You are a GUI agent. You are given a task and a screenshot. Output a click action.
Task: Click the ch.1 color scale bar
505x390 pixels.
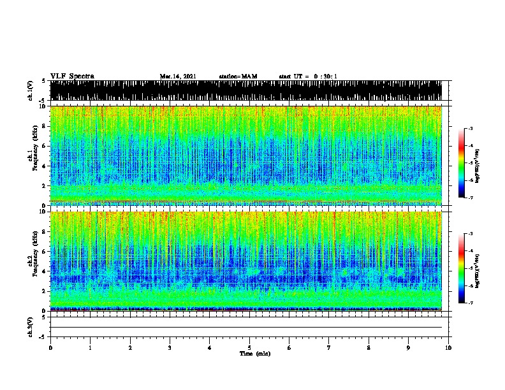pyautogui.click(x=462, y=163)
